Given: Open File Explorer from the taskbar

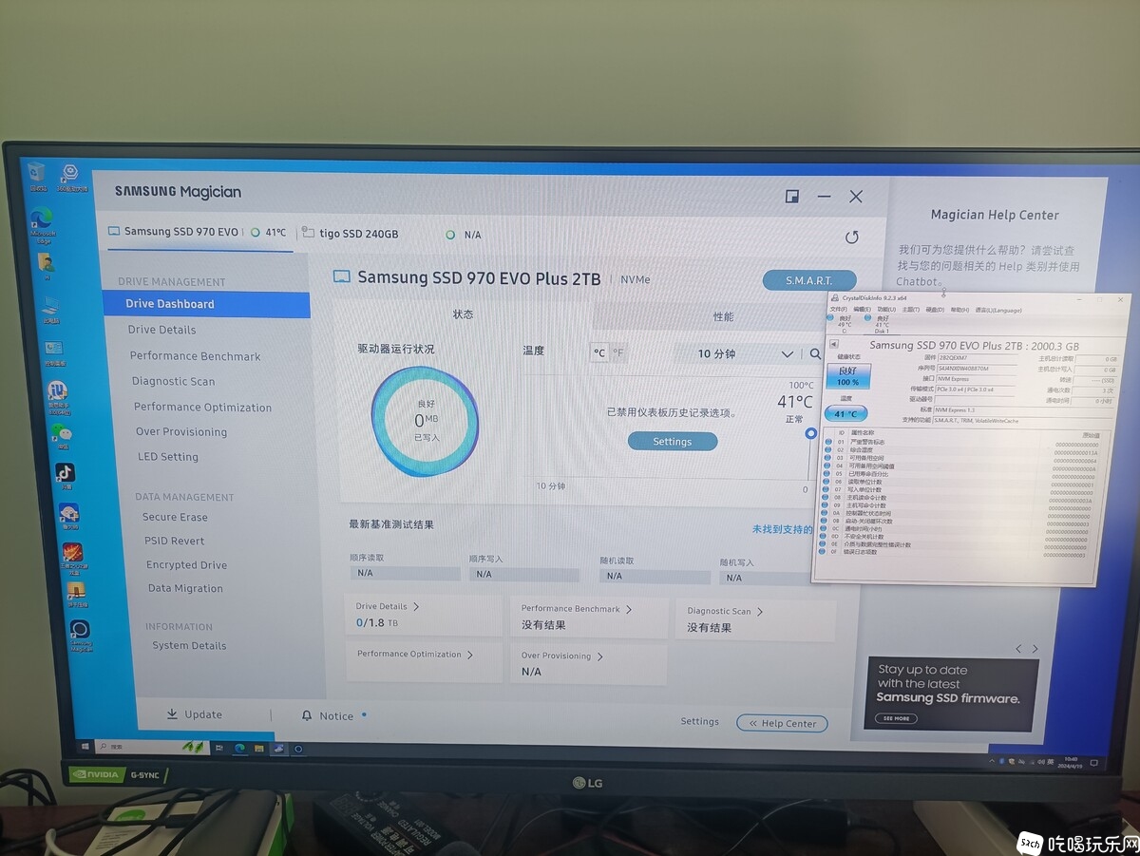Looking at the screenshot, I should (258, 748).
